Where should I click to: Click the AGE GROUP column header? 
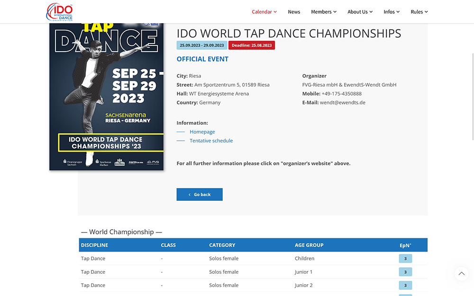pos(309,245)
